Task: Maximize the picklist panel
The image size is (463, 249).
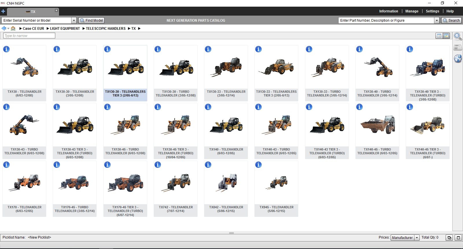Action: (x=458, y=238)
